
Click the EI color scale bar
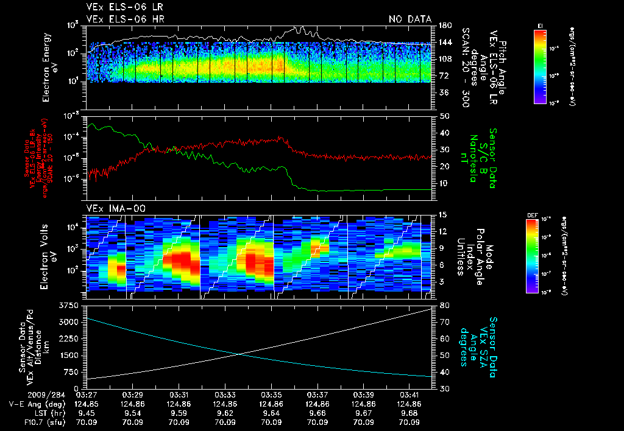click(540, 66)
